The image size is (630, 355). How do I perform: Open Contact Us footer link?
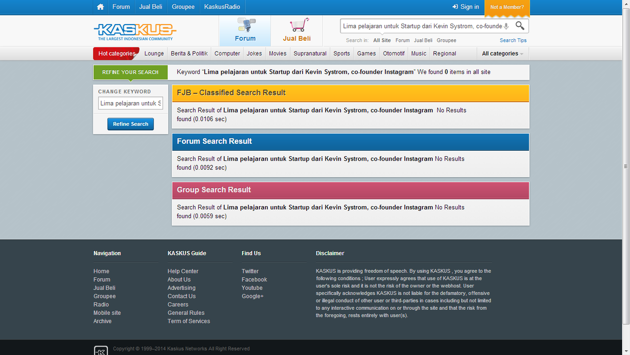coord(182,296)
